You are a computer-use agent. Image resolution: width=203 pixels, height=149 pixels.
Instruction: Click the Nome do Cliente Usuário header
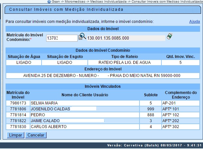(86, 95)
